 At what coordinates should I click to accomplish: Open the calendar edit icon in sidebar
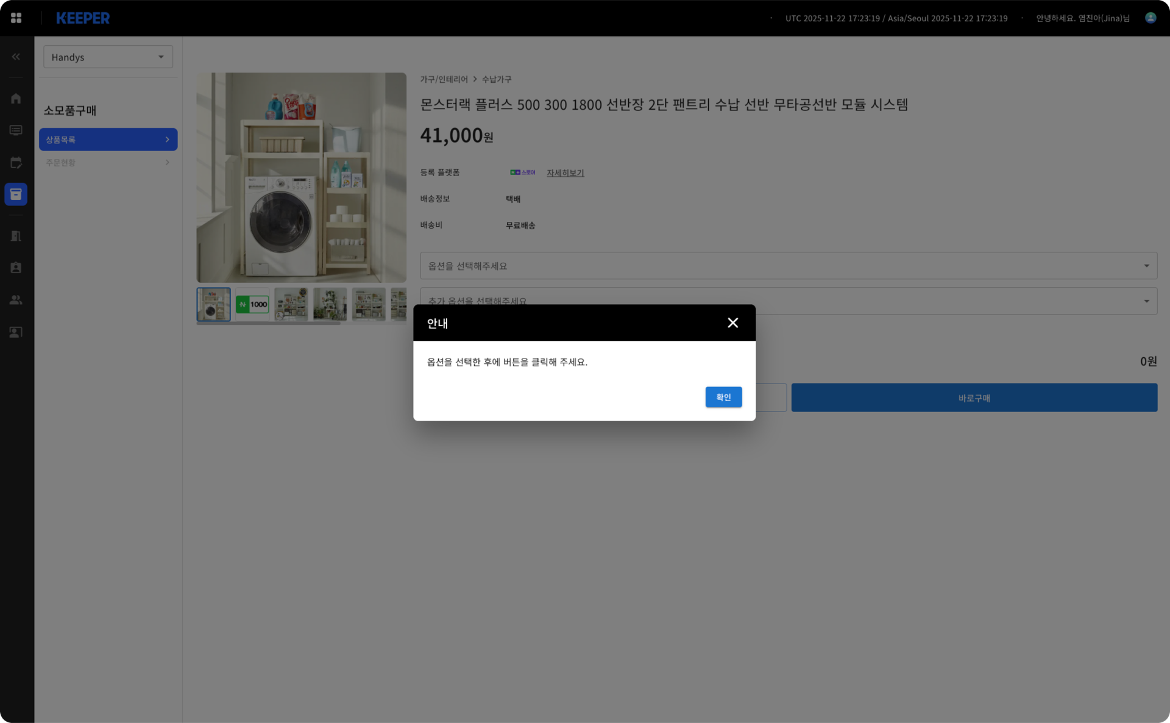click(x=16, y=163)
